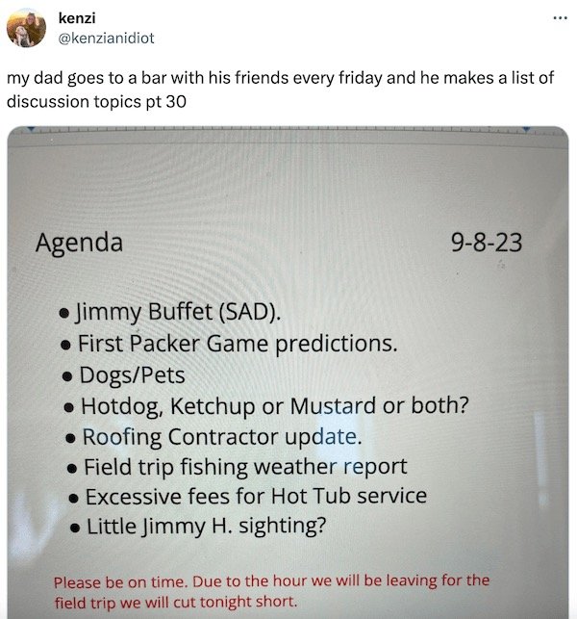This screenshot has width=577, height=619.
Task: Click the red Please be on time notice
Action: 271,591
